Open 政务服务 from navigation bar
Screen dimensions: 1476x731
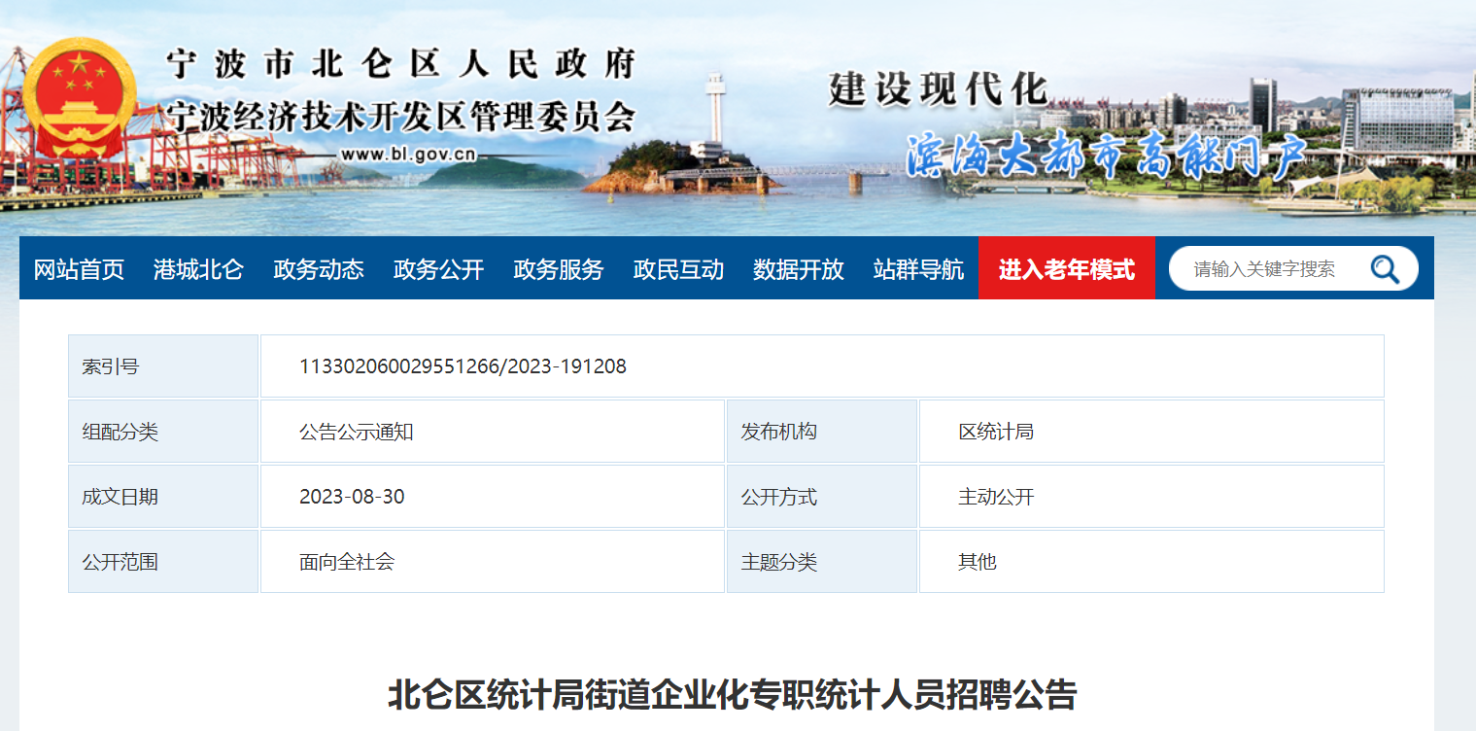[x=559, y=269]
